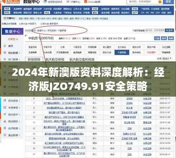
Task: Expand the 基金数据 sidebar chevron
Action: click(x=19, y=135)
